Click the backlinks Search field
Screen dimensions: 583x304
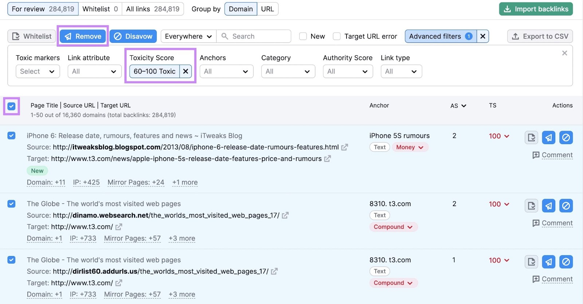click(x=254, y=36)
